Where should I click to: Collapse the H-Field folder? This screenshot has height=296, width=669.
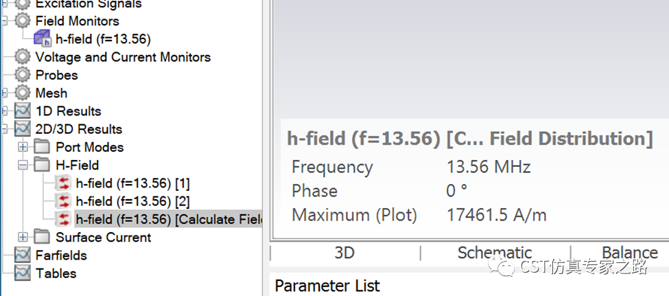point(23,166)
